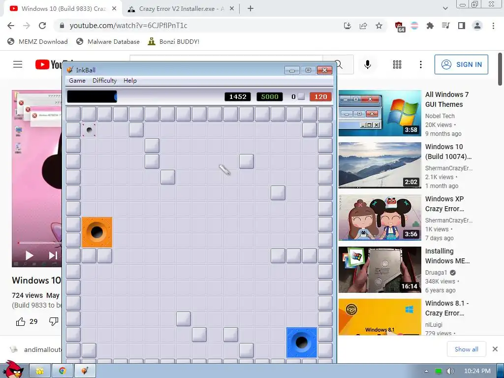The image size is (504, 378).
Task: Open the Malware Database bookmark
Action: [x=108, y=41]
